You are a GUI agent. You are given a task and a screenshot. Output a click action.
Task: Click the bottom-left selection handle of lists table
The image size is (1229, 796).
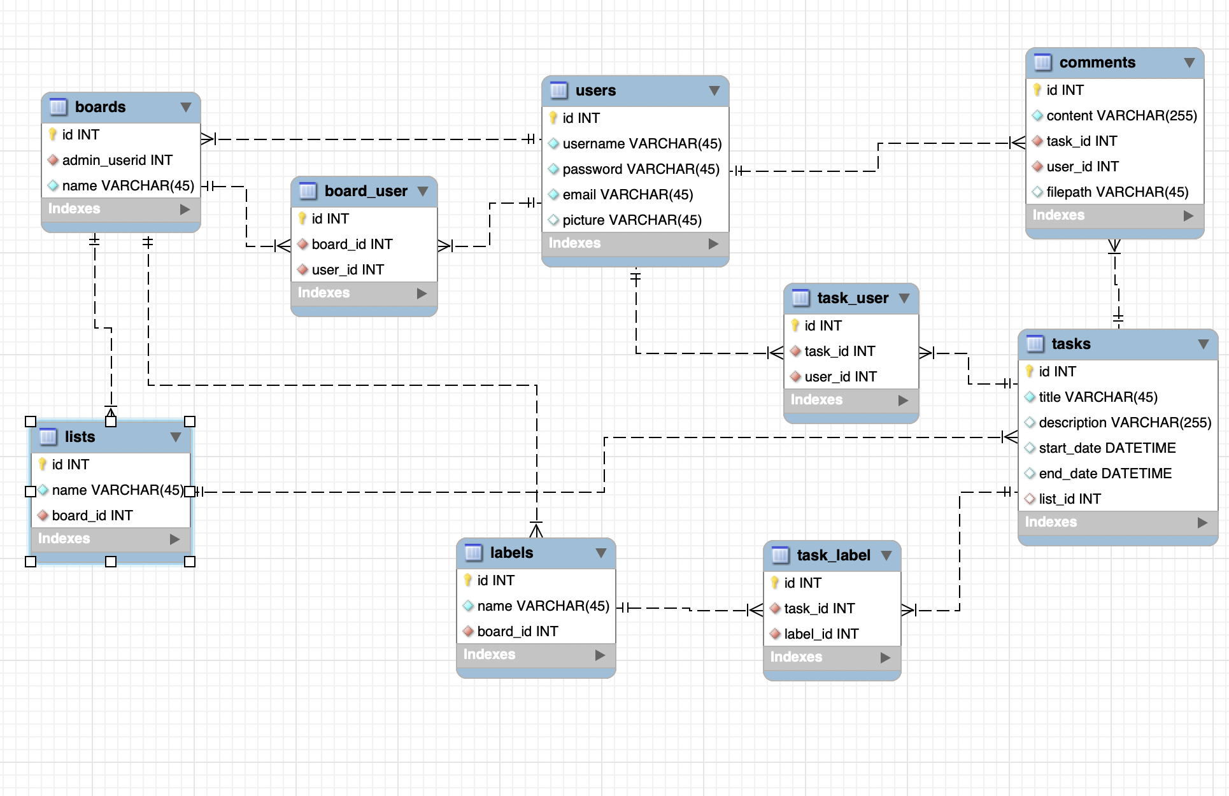31,562
